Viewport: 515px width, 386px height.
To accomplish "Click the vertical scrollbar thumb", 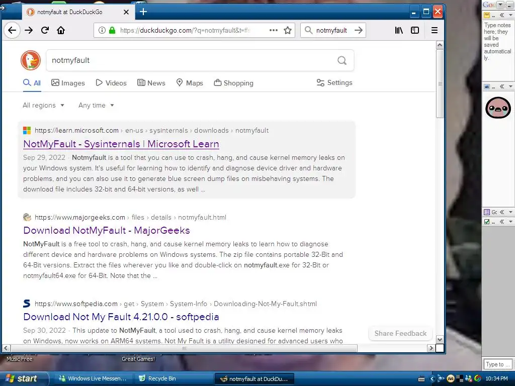I will [440, 83].
